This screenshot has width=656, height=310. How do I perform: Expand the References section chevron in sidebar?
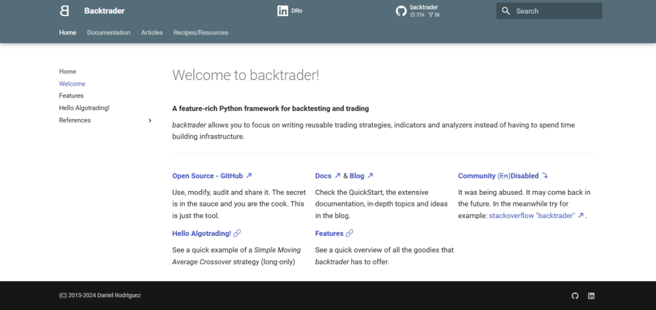[x=150, y=120]
